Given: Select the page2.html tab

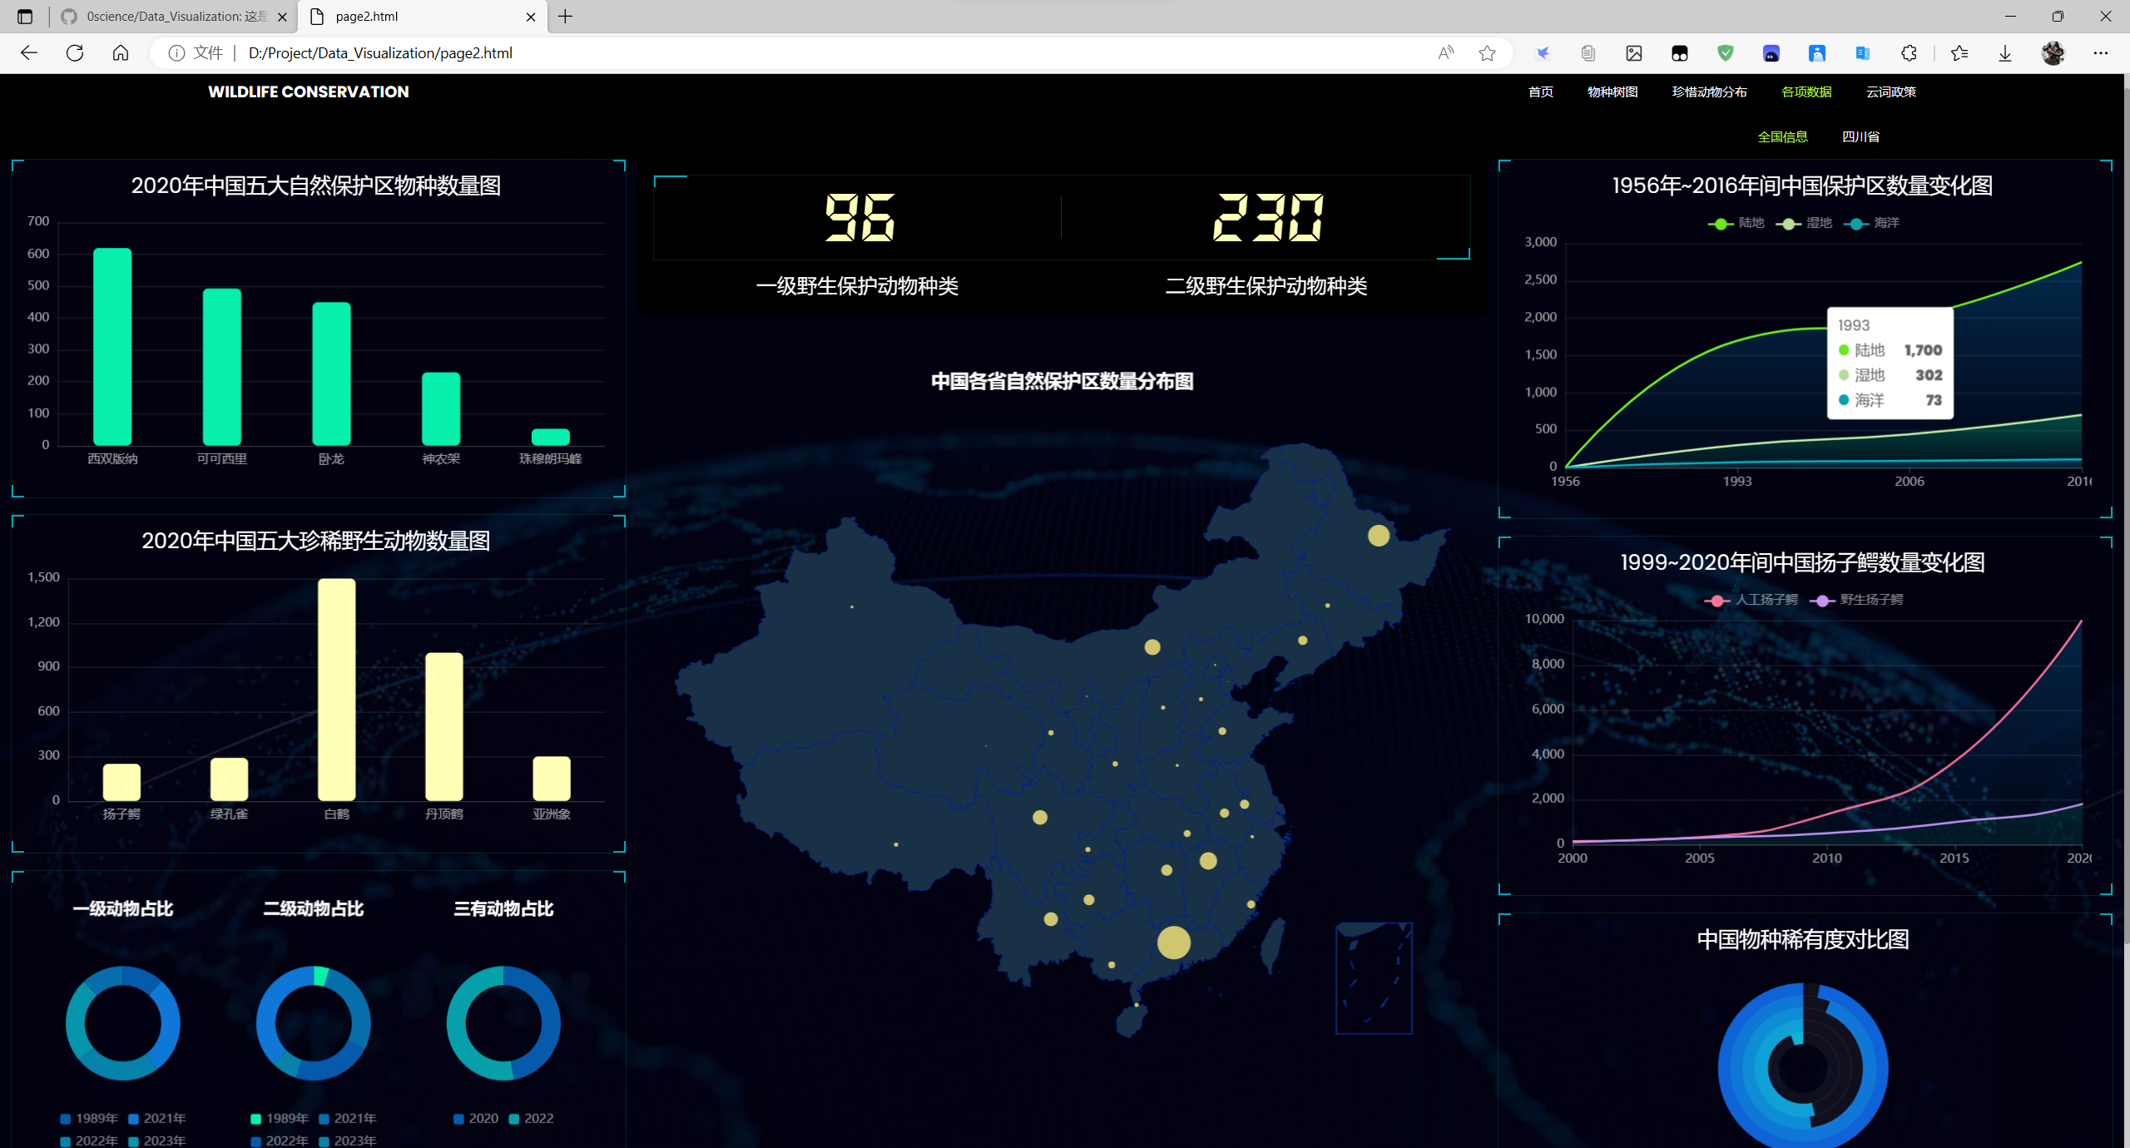Looking at the screenshot, I should click(423, 17).
